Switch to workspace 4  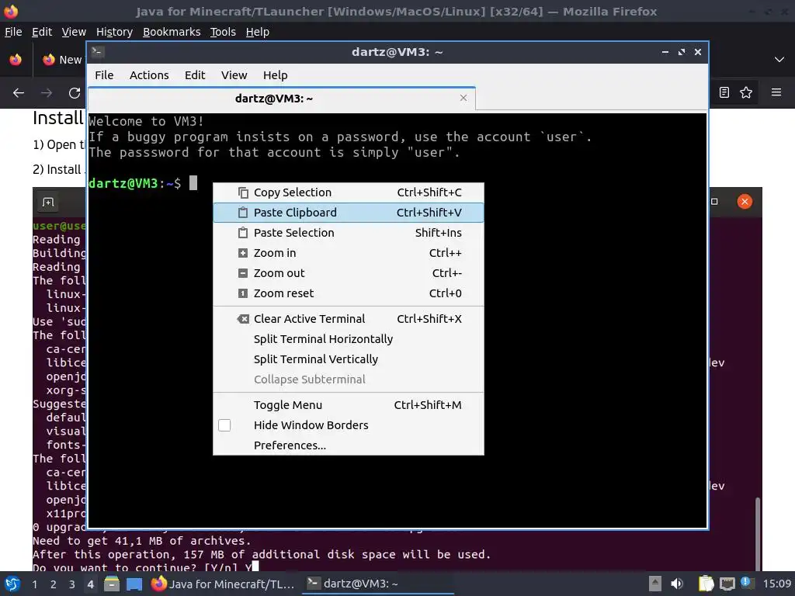pos(90,584)
